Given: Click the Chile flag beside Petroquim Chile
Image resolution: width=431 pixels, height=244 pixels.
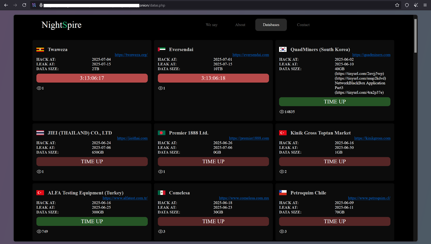Looking at the screenshot, I should coord(283,193).
